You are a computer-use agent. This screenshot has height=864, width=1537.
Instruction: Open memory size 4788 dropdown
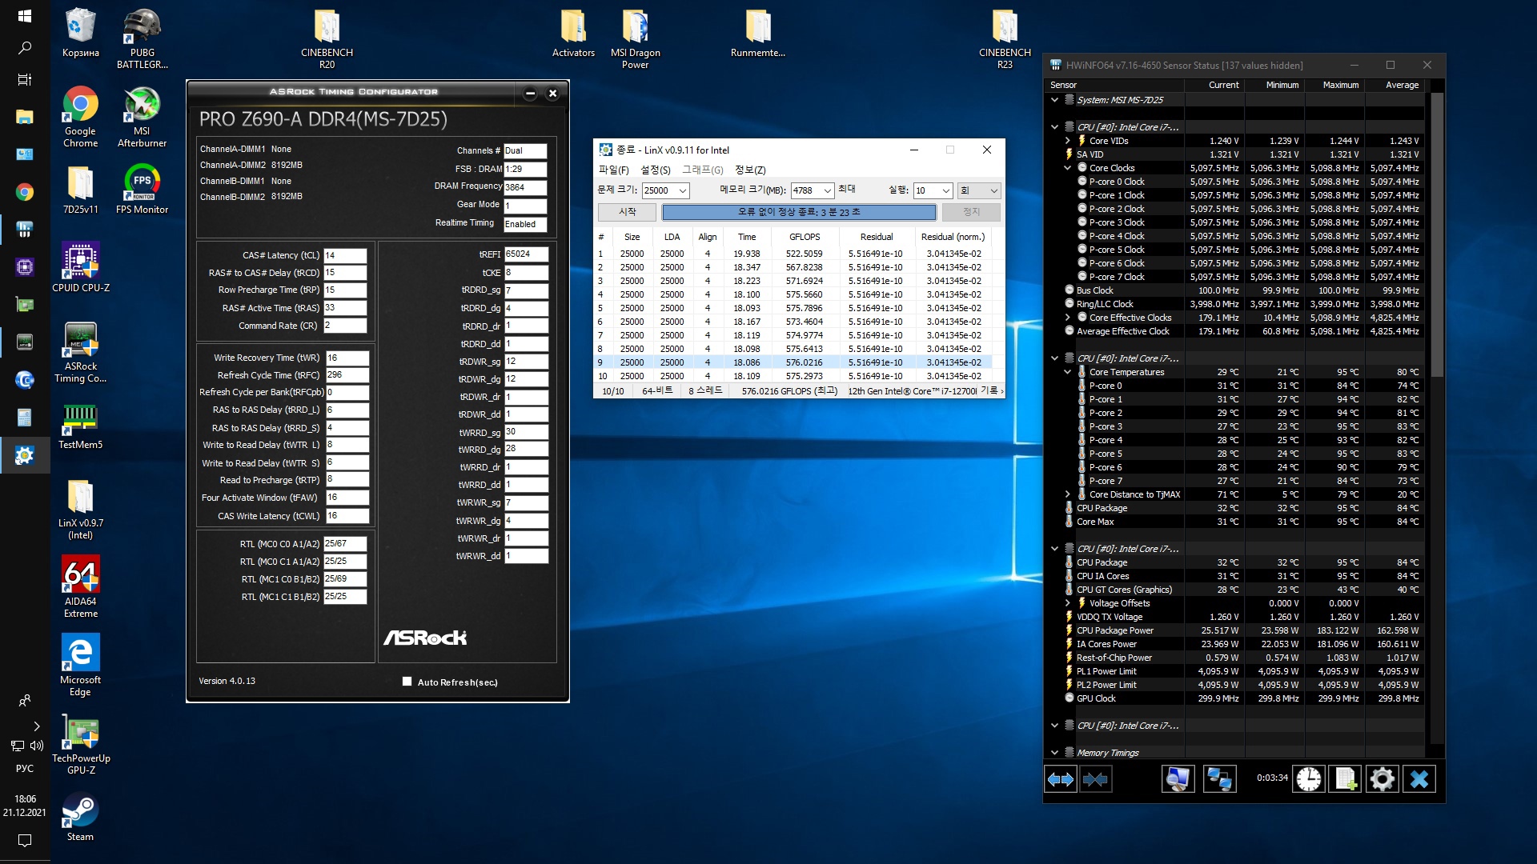click(827, 190)
